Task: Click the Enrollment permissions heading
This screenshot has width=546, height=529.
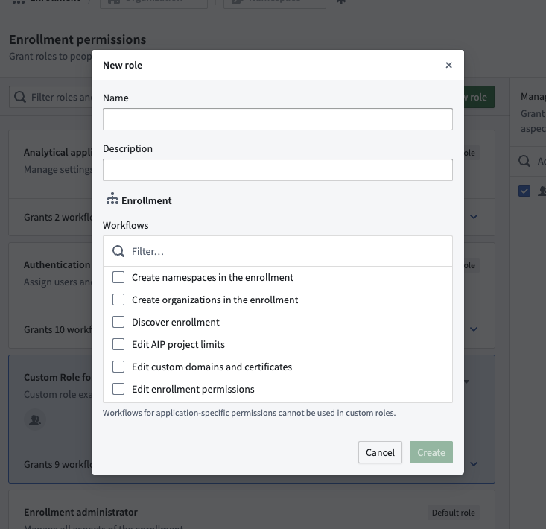Action: point(77,39)
